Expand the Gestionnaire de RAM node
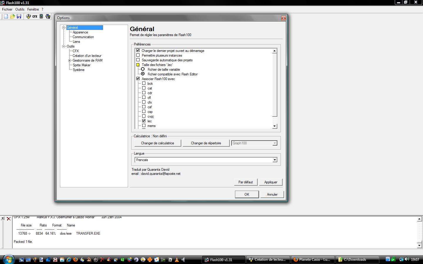The width and height of the screenshot is (423, 264). click(70, 60)
